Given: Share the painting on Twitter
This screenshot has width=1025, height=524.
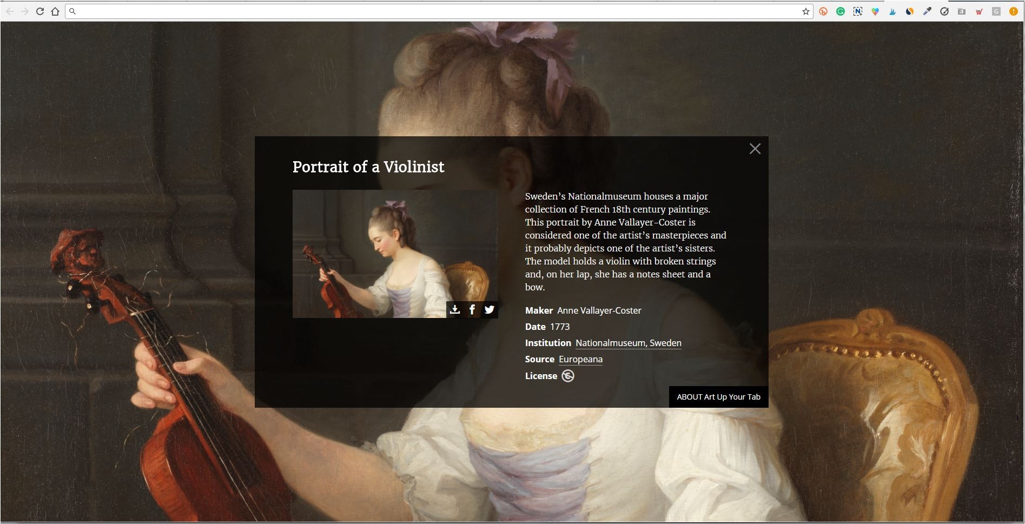Looking at the screenshot, I should coord(490,309).
